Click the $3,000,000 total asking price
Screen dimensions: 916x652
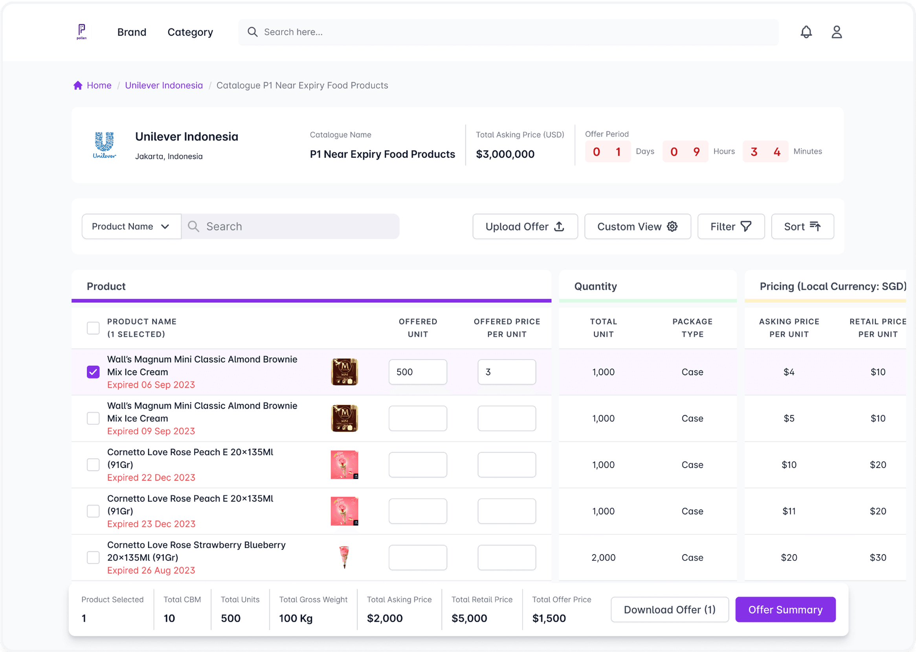(505, 154)
